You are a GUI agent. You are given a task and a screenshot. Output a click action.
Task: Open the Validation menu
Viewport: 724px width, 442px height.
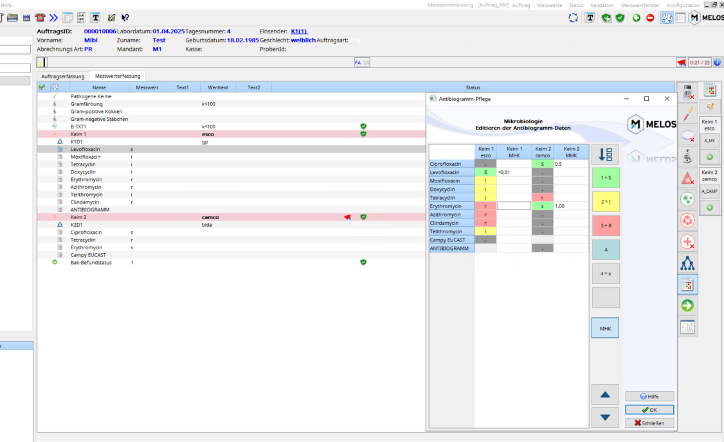602,5
